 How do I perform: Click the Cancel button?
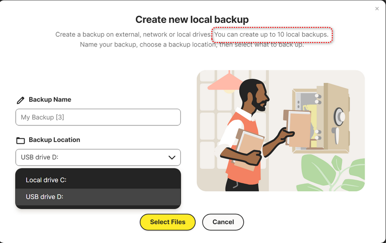click(223, 222)
